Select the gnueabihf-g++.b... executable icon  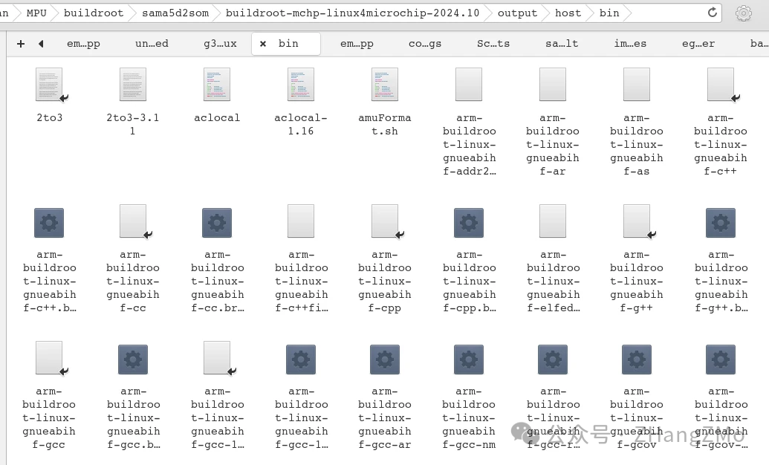pos(721,223)
